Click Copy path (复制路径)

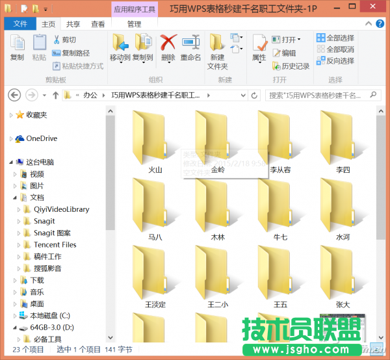click(x=71, y=53)
